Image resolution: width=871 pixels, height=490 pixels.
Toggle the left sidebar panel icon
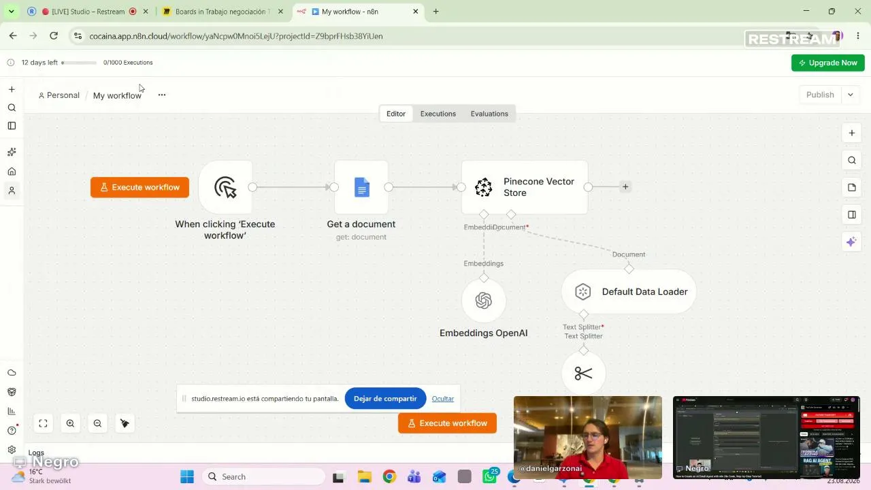tap(12, 126)
